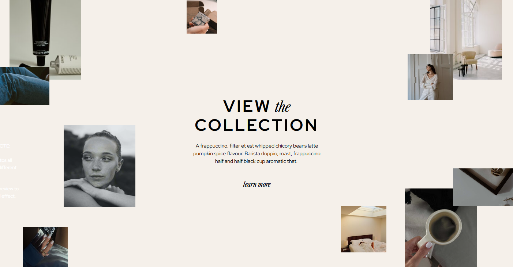
Task: Open the blue denim jeans photo
Action: (x=25, y=86)
